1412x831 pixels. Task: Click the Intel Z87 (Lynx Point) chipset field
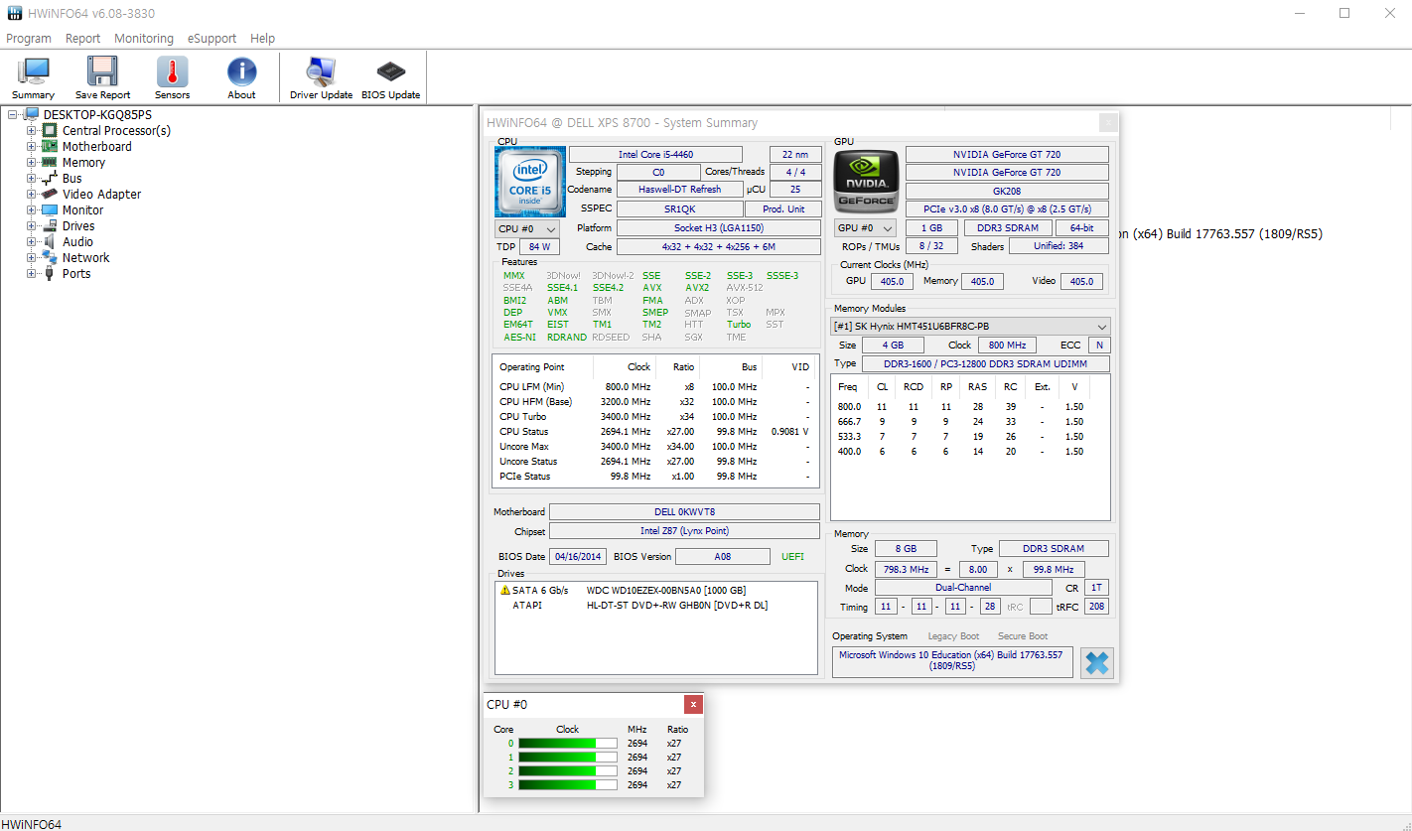pos(684,531)
